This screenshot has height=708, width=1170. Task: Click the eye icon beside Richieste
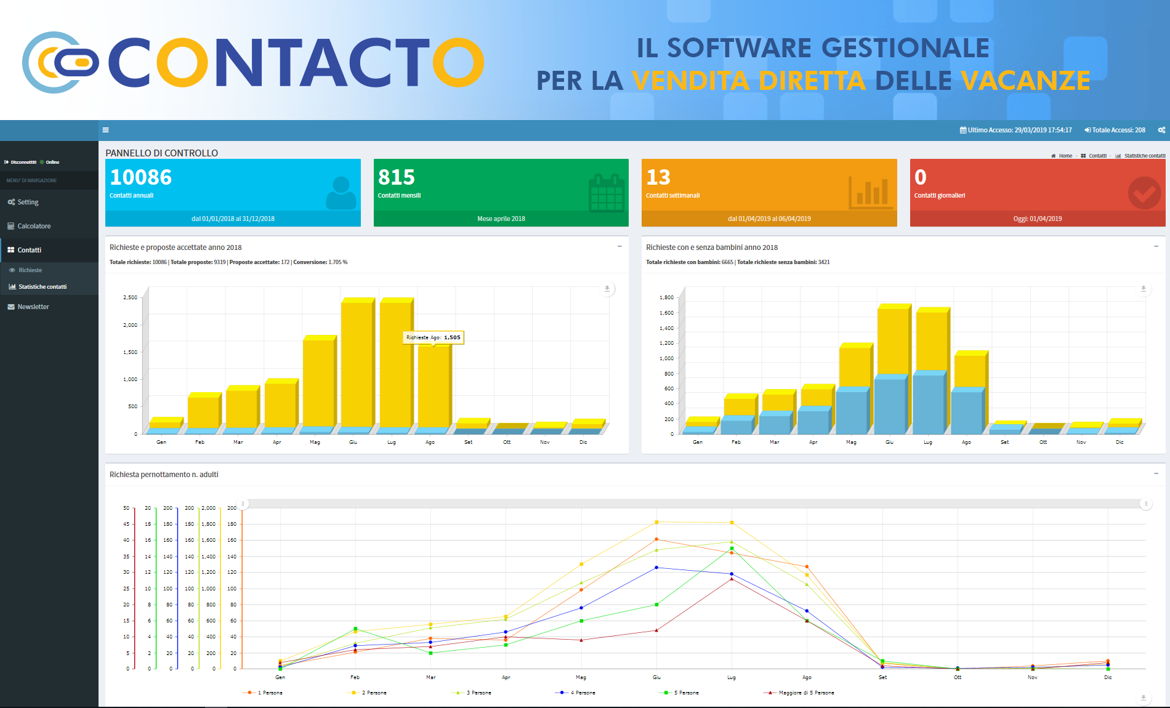coord(12,270)
